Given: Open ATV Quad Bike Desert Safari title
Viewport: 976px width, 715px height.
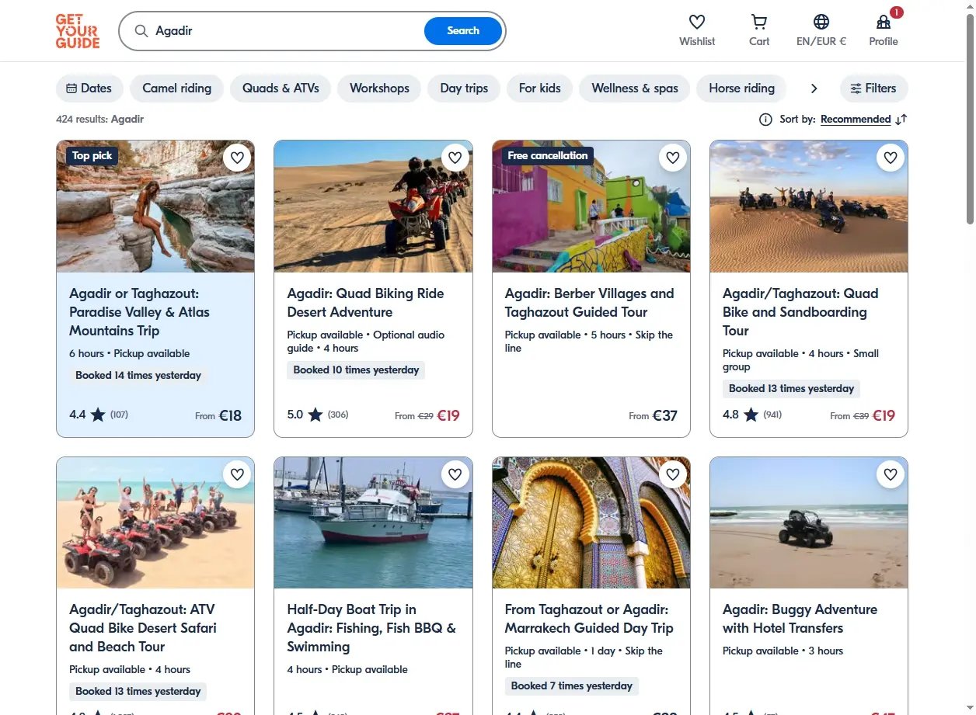Looking at the screenshot, I should pyautogui.click(x=143, y=628).
